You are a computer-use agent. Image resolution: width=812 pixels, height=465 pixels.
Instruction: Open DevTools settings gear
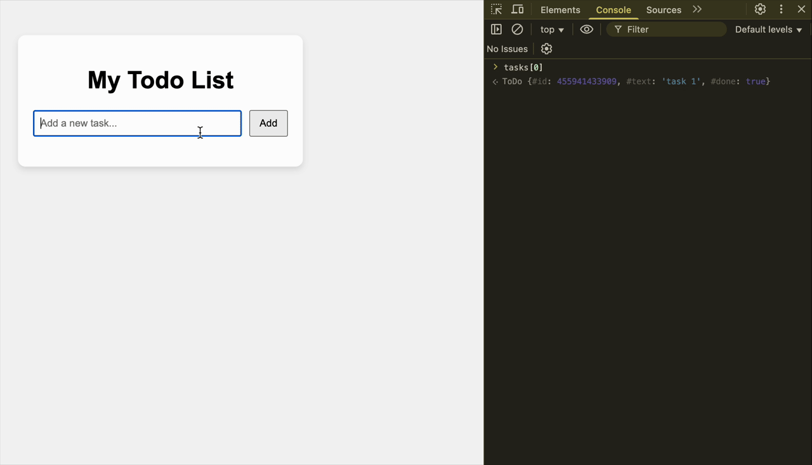[x=760, y=10]
